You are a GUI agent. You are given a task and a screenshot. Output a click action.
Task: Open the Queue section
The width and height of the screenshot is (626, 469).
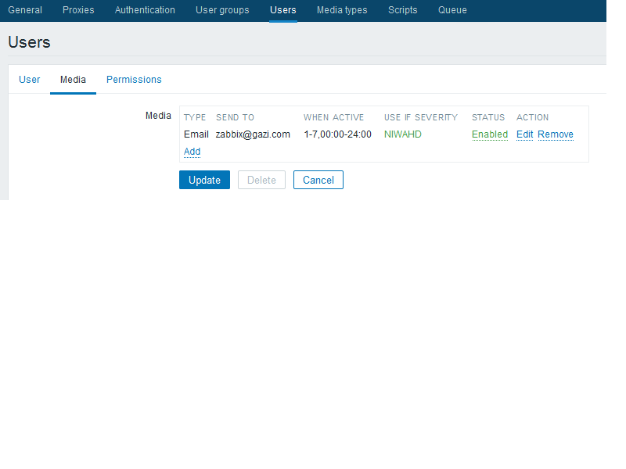point(452,10)
